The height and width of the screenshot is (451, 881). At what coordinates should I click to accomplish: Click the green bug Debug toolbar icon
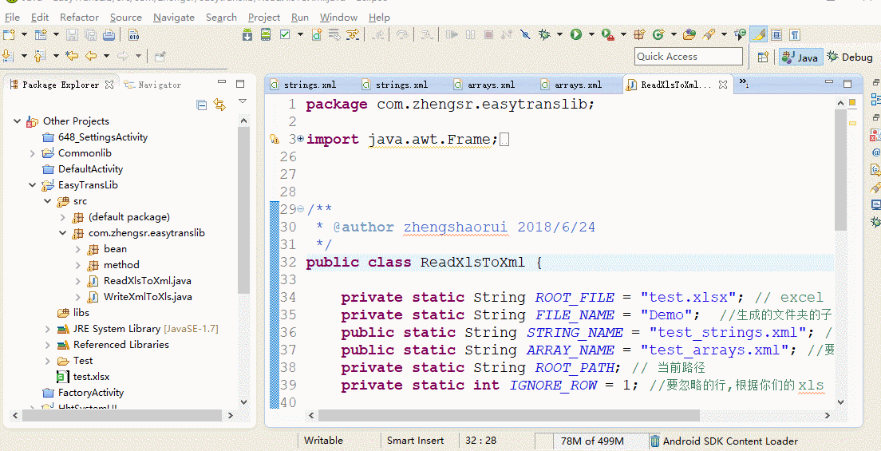click(544, 35)
